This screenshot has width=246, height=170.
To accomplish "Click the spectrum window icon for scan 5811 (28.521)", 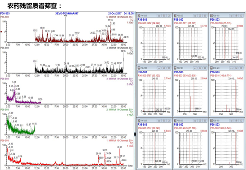I will pos(175,16).
